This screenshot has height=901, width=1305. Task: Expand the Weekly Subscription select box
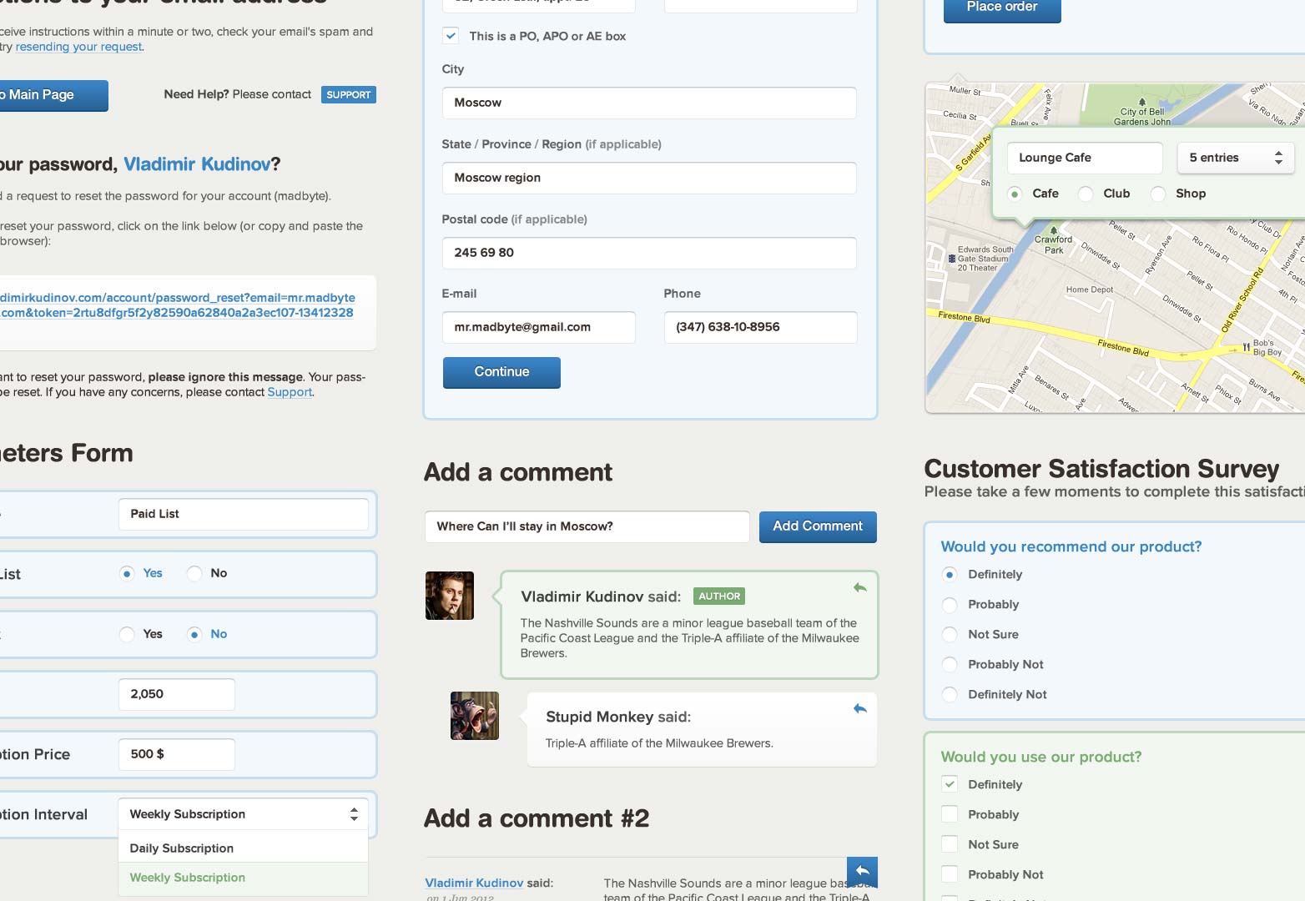tap(244, 814)
